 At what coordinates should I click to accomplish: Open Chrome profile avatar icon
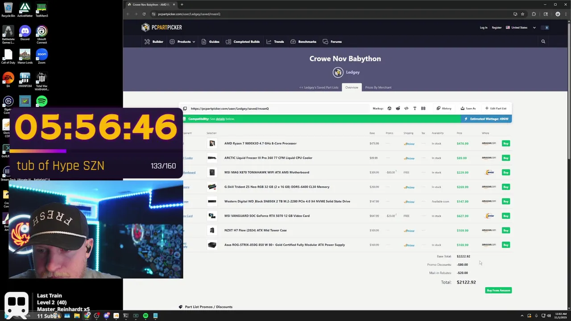[558, 14]
